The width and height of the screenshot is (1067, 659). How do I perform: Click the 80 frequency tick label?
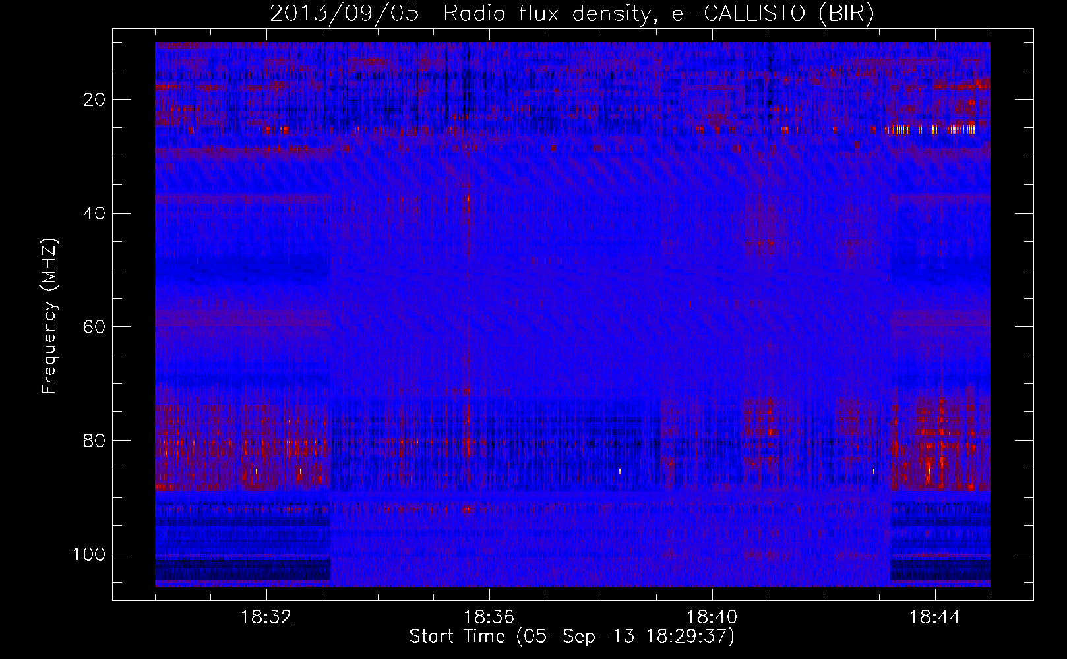95,441
